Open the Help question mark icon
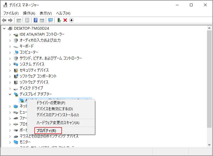 click(35, 20)
